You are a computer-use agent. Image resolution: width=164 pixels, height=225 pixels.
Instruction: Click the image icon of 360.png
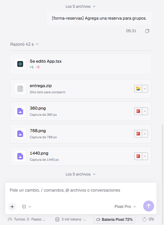point(20,111)
